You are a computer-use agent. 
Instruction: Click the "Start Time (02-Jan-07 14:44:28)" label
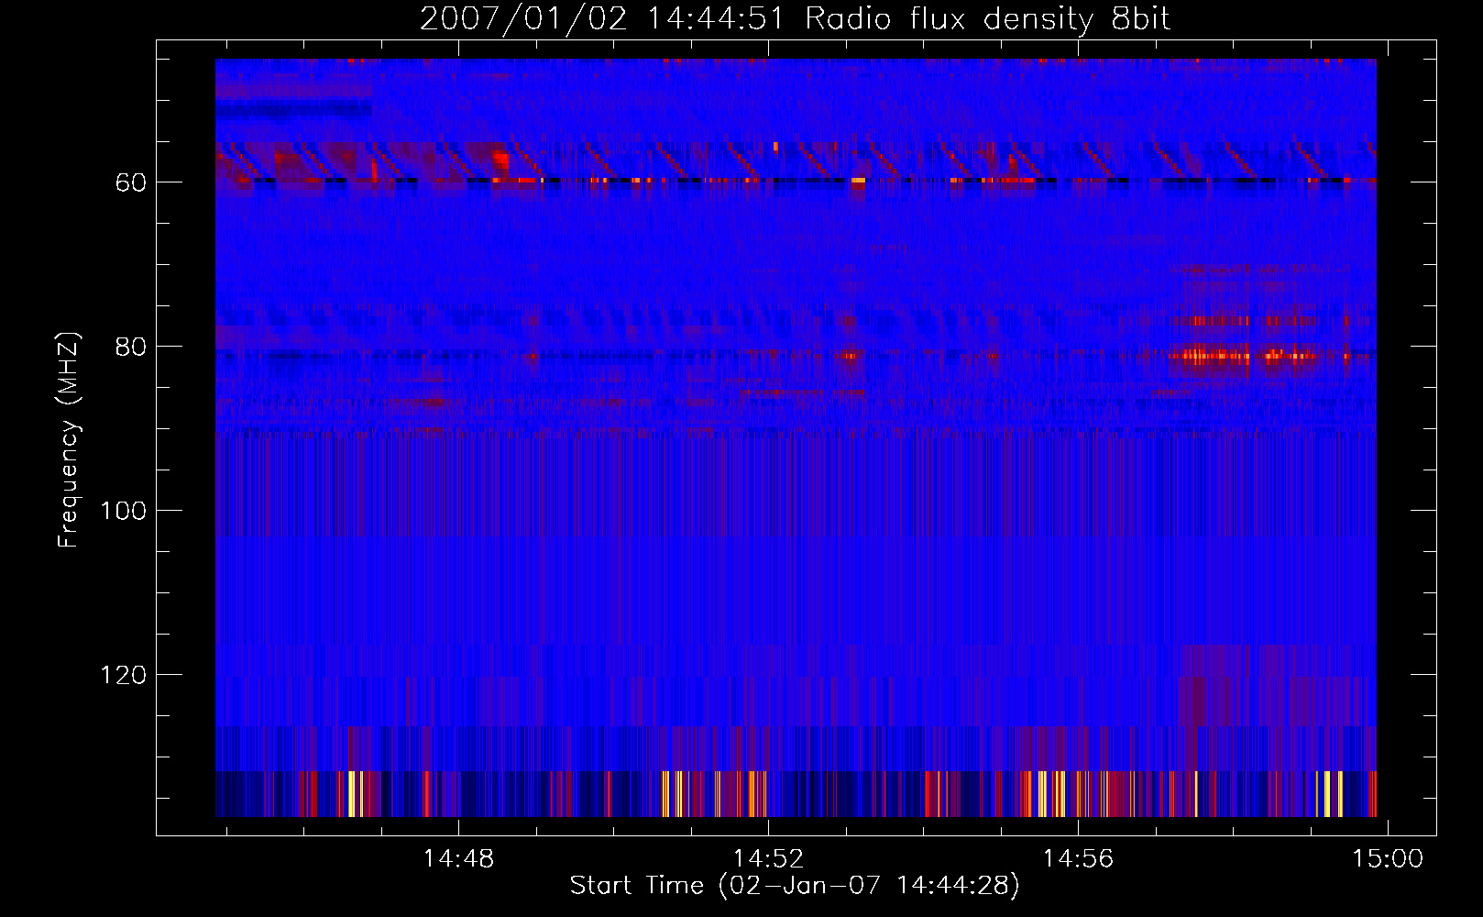coord(795,885)
